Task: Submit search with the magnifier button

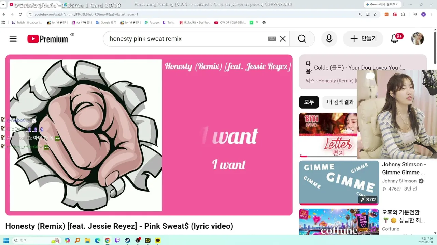Action: click(302, 39)
